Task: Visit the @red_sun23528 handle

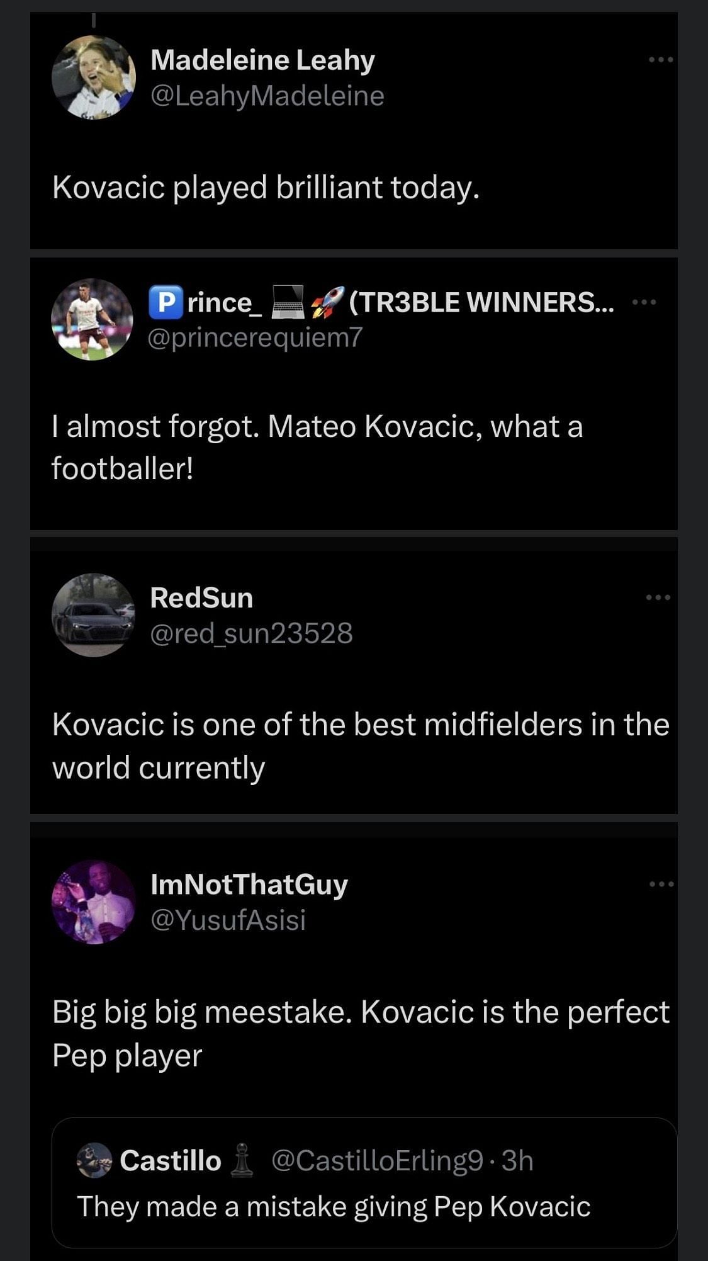Action: (x=251, y=633)
